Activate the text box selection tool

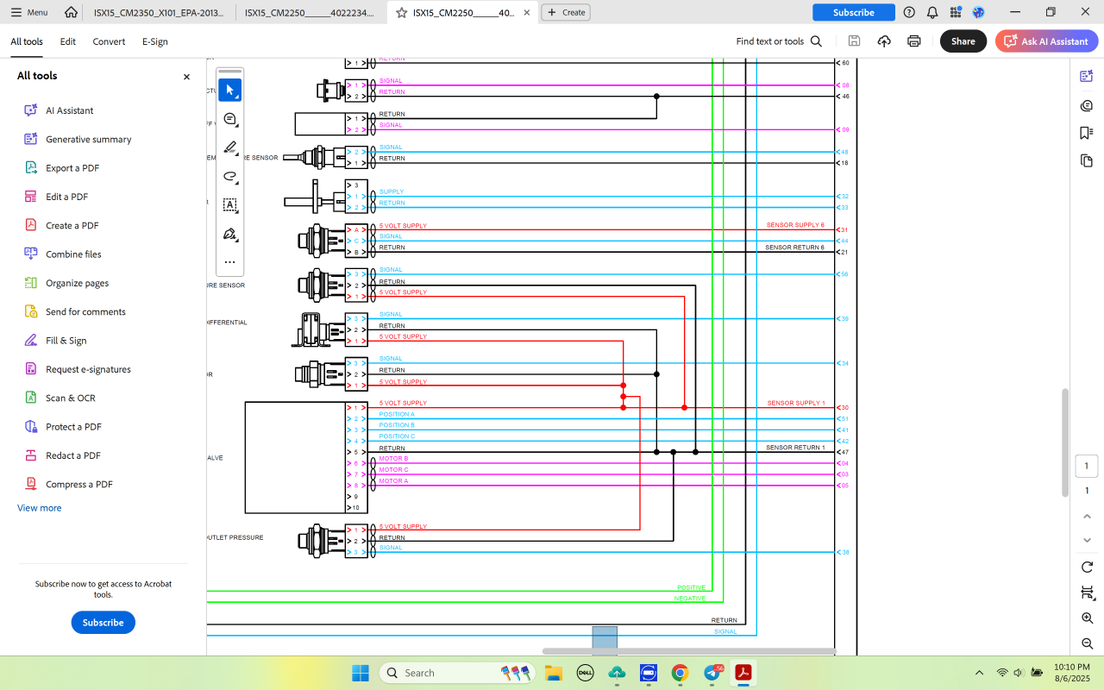click(229, 205)
